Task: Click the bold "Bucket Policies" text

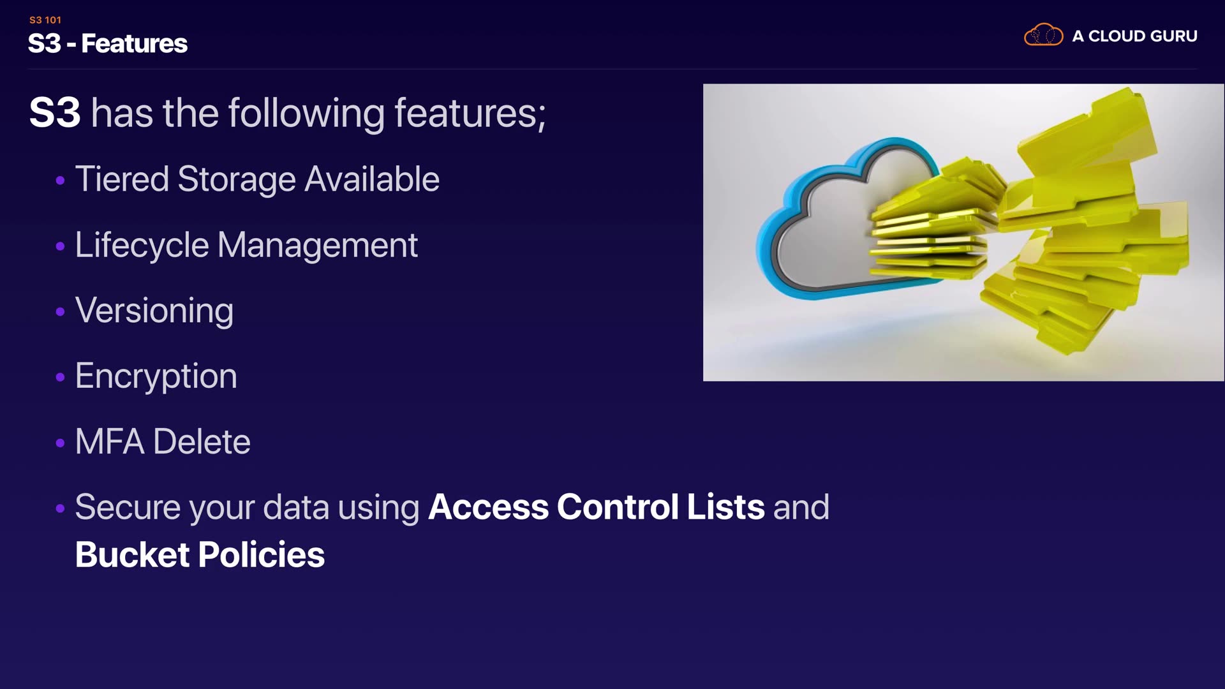Action: [200, 554]
